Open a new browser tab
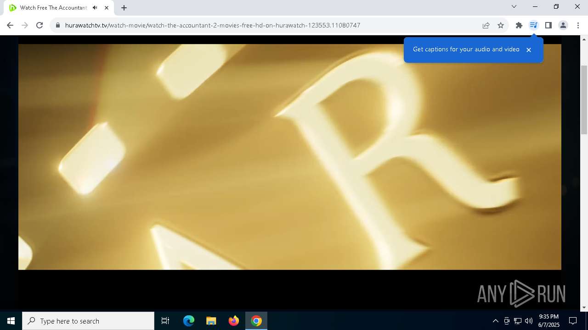The height and width of the screenshot is (330, 588). (124, 8)
